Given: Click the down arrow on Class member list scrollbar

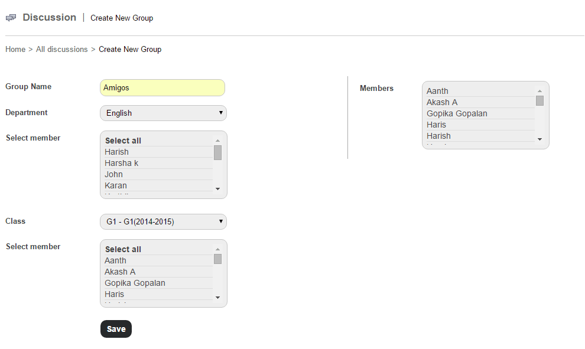Looking at the screenshot, I should point(217,298).
